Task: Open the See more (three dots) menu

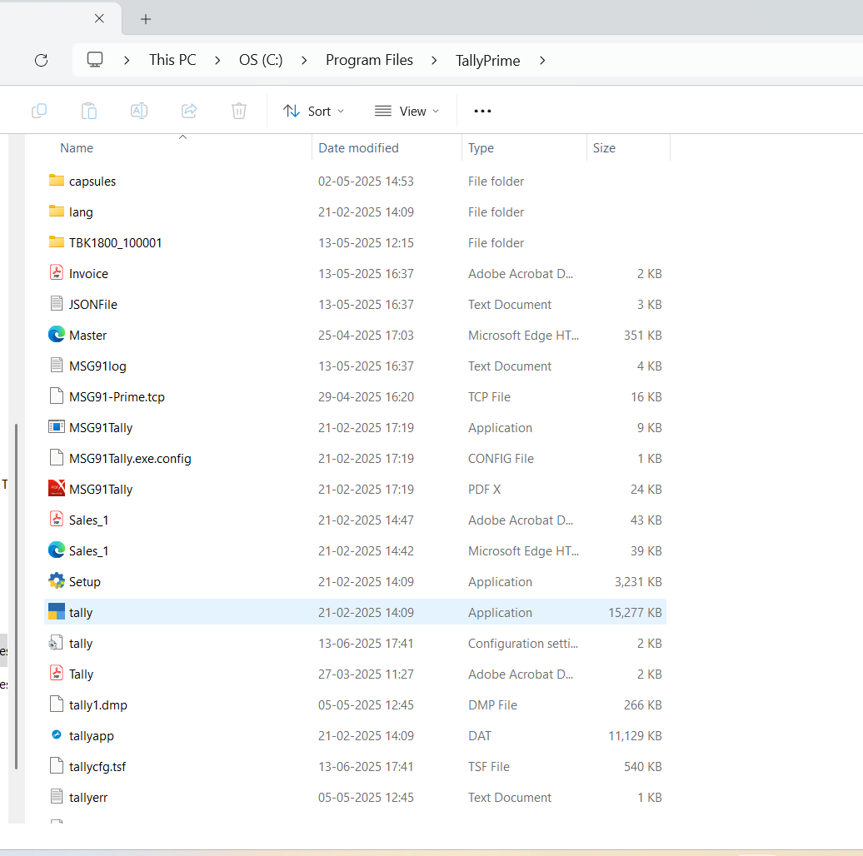Action: coord(482,111)
